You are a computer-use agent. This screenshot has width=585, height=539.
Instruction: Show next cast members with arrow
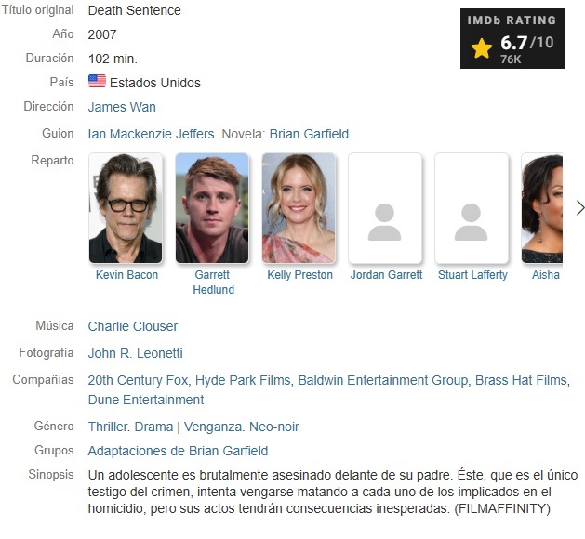[579, 208]
